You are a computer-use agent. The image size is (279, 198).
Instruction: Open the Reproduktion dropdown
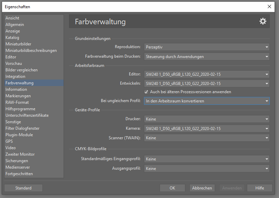207,47
